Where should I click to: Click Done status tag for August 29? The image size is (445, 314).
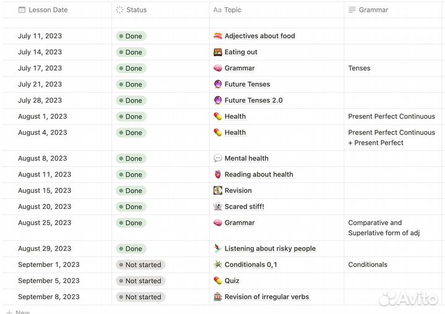point(130,248)
